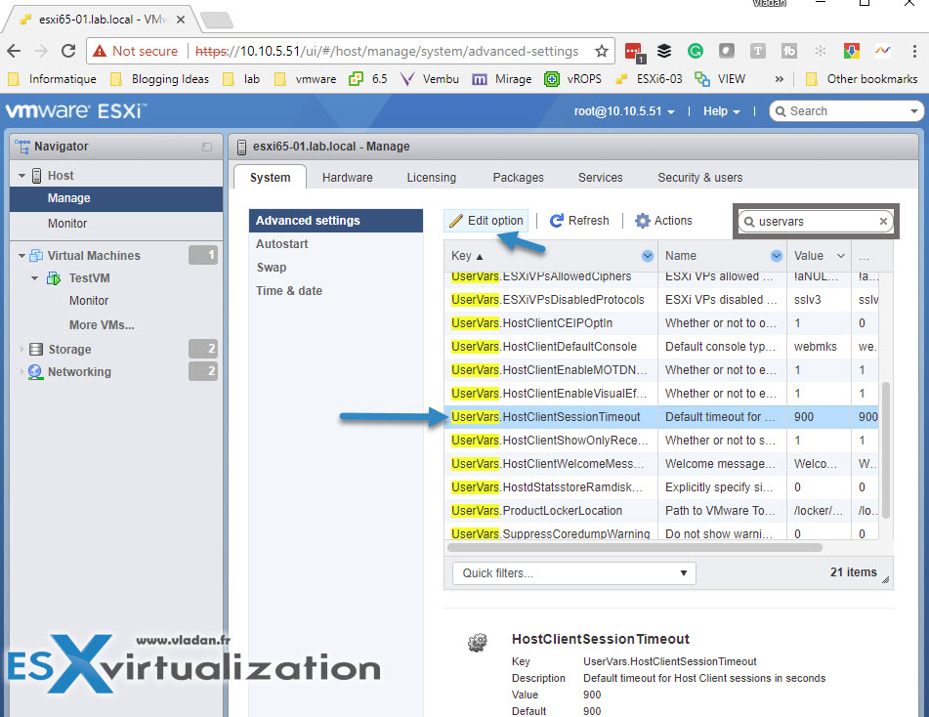Open the Actions menu button

pyautogui.click(x=663, y=221)
